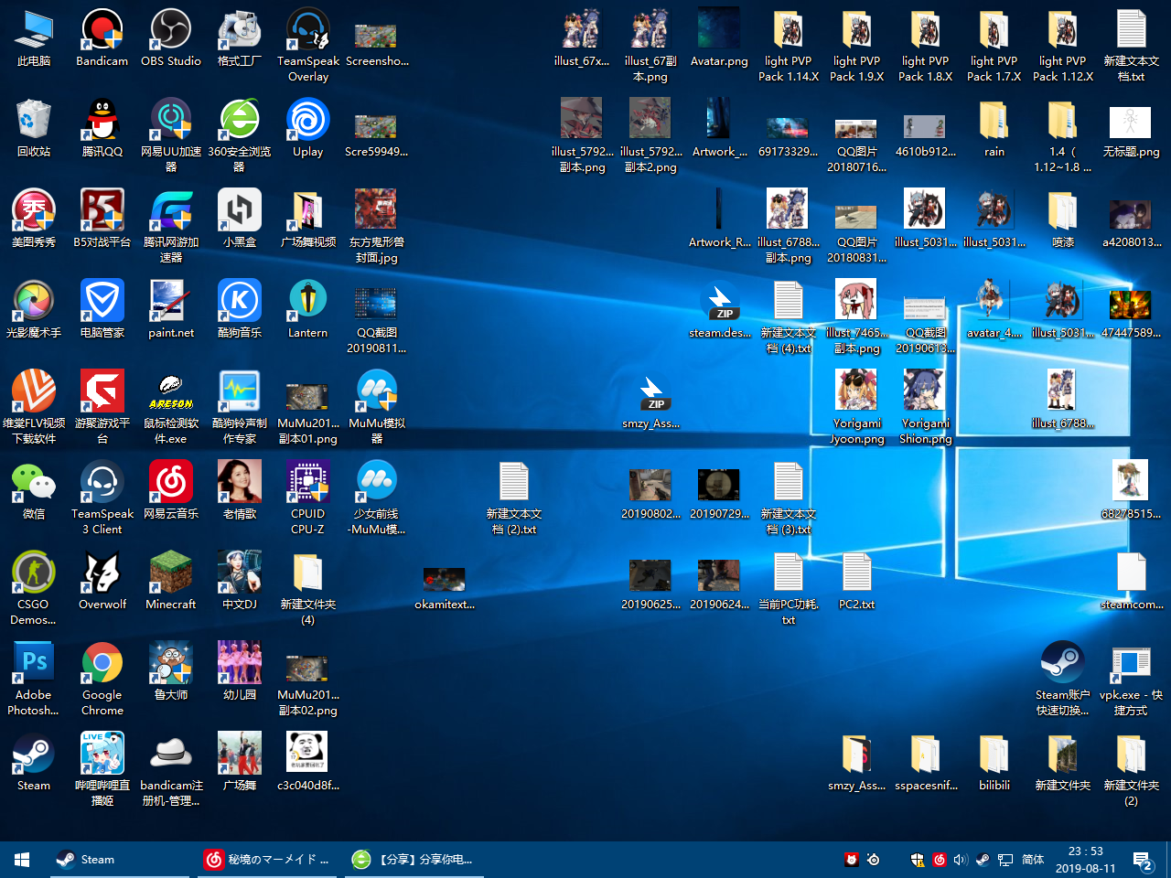
Task: Expand the Windows notification center
Action: [1142, 860]
